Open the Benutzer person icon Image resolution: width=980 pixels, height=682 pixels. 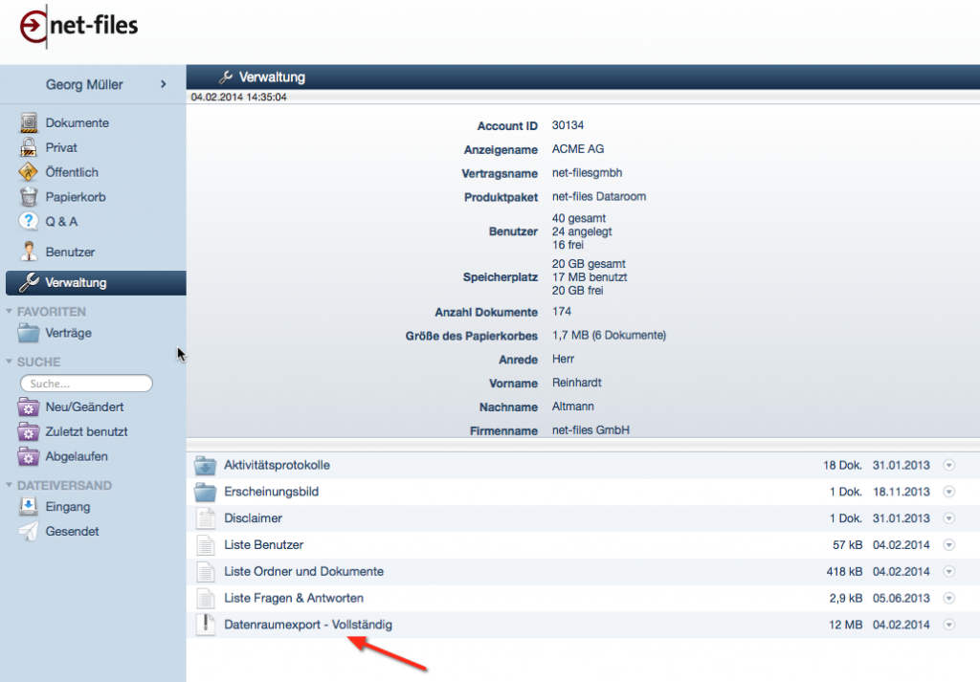[29, 253]
